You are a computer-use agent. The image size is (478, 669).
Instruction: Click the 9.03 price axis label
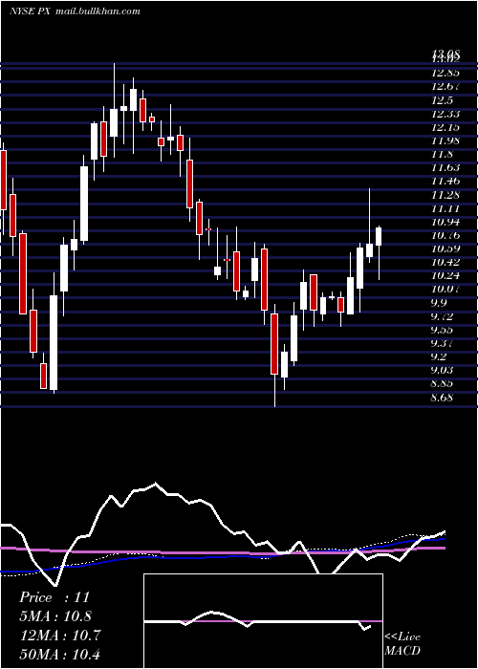tap(444, 370)
